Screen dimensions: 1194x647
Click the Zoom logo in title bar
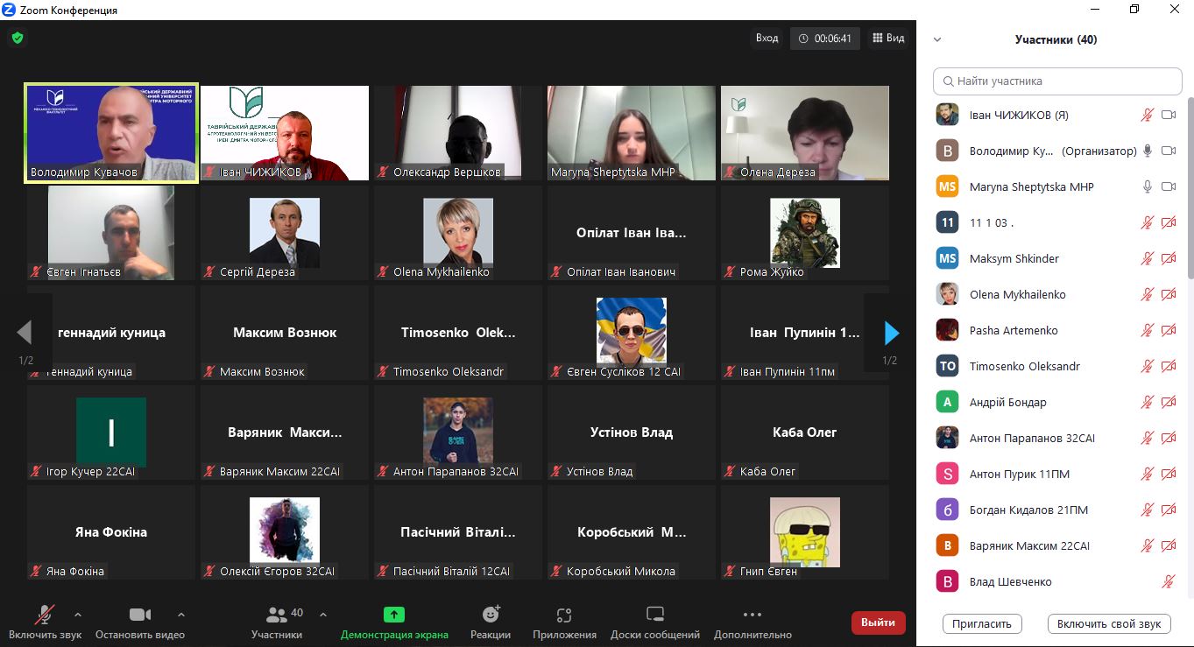(9, 10)
